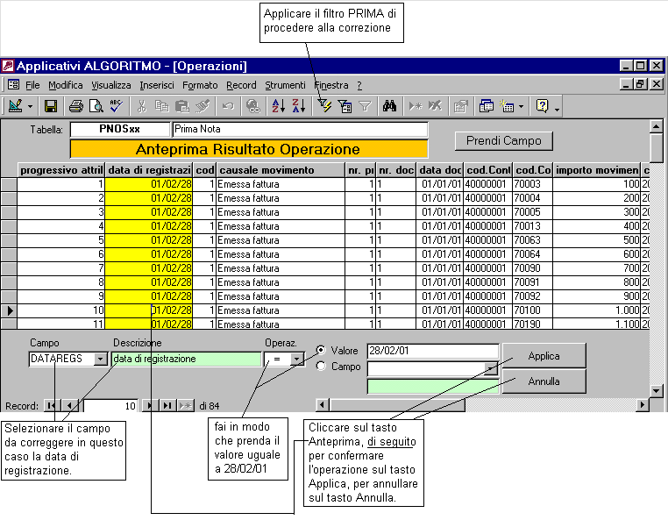
Task: Click the Delete Record toolbar icon
Action: point(435,106)
